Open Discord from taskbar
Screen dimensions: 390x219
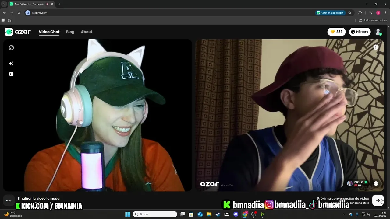tap(236, 214)
